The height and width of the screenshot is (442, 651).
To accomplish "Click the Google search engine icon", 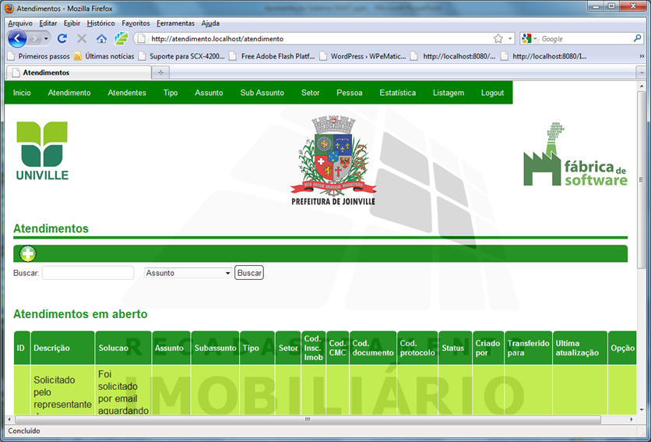I will pos(526,39).
